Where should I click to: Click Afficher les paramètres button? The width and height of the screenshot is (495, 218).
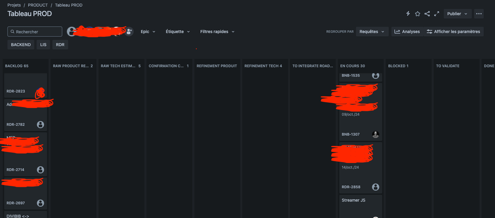click(x=453, y=32)
